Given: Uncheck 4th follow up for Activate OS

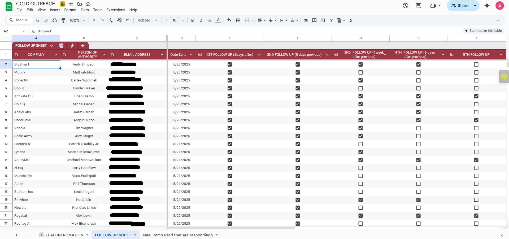Looking at the screenshot, I should point(418,96).
